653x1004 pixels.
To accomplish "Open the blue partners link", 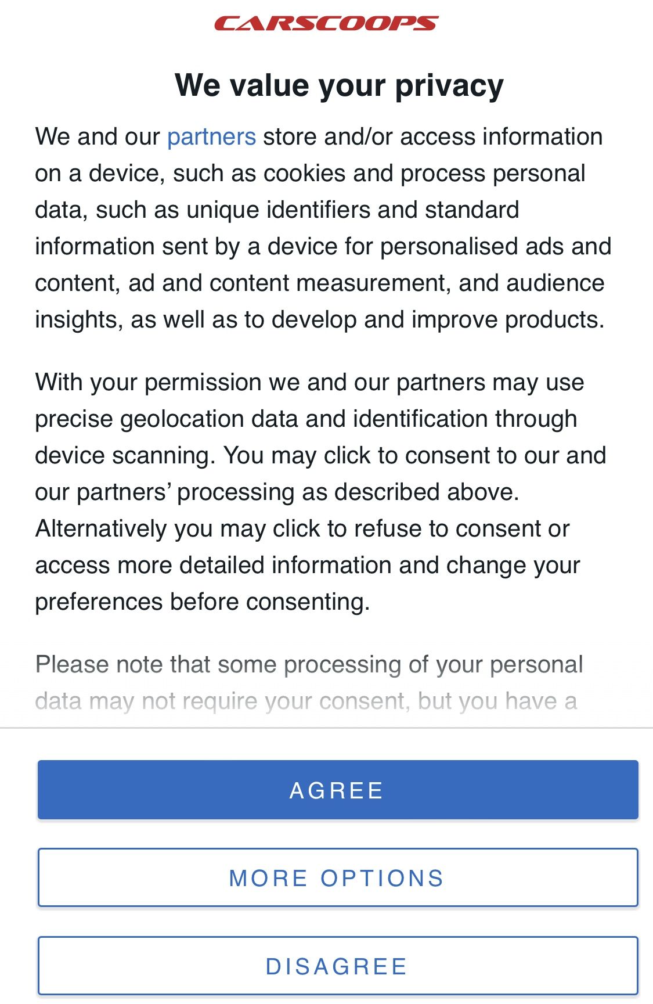I will pos(211,137).
